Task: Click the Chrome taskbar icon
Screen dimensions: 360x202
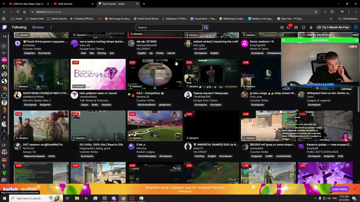Action: pos(123,198)
